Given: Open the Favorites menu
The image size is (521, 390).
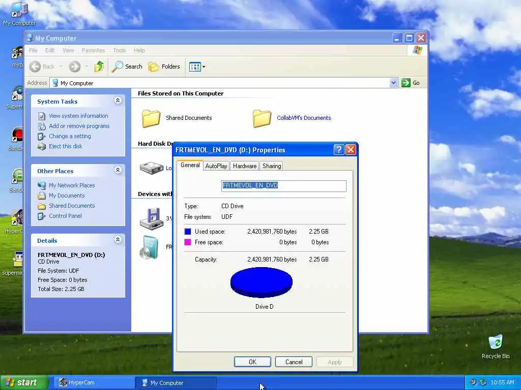Looking at the screenshot, I should [94, 50].
